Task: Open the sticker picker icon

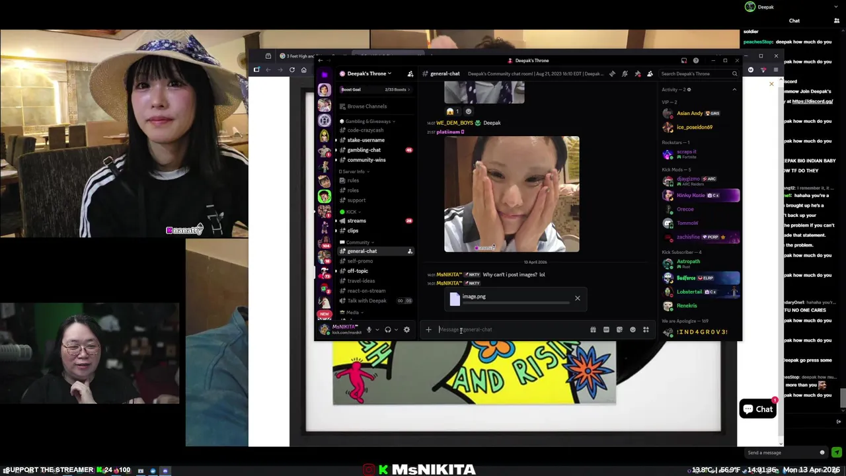Action: tap(619, 329)
